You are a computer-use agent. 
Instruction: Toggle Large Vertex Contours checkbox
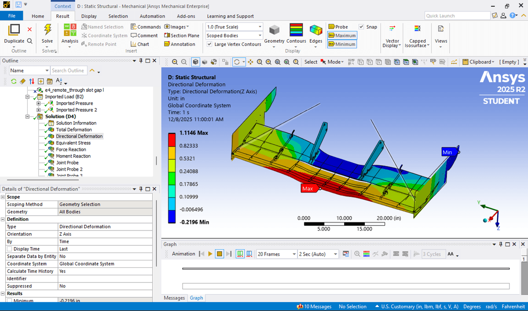pos(209,44)
